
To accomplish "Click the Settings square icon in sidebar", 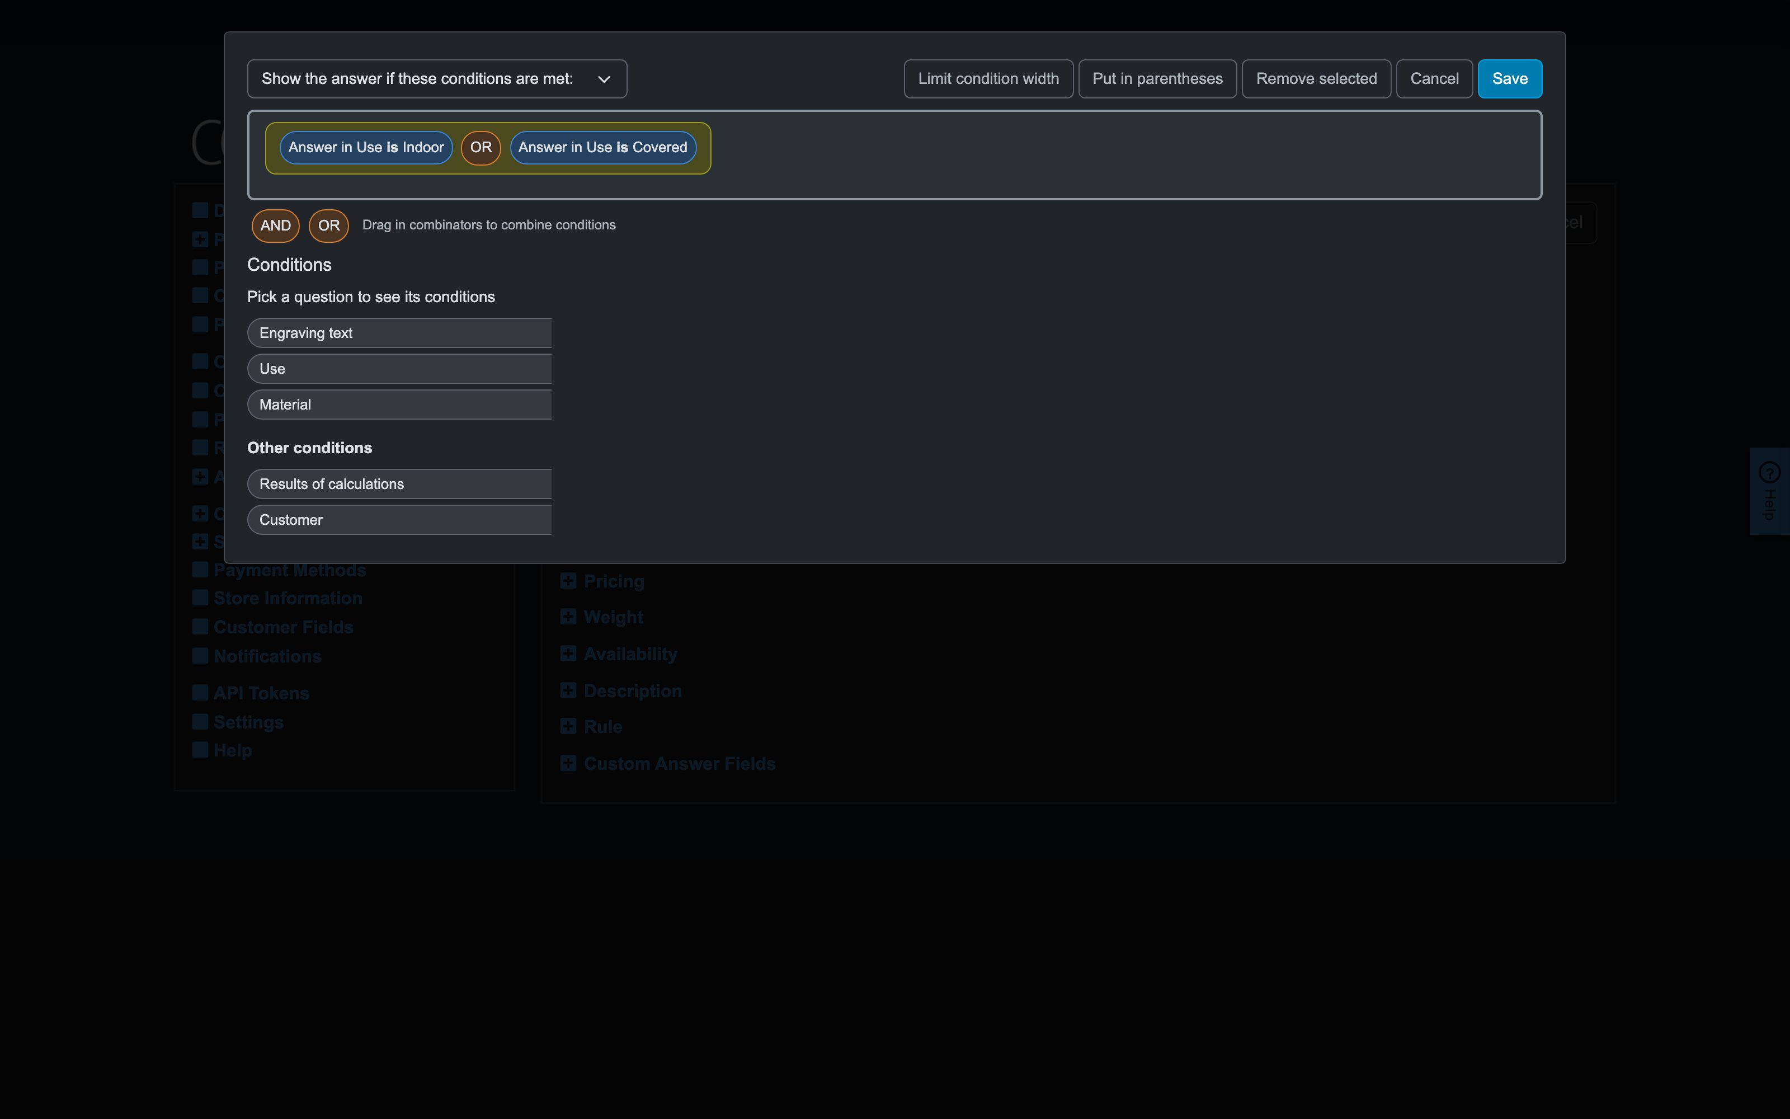I will pos(200,722).
